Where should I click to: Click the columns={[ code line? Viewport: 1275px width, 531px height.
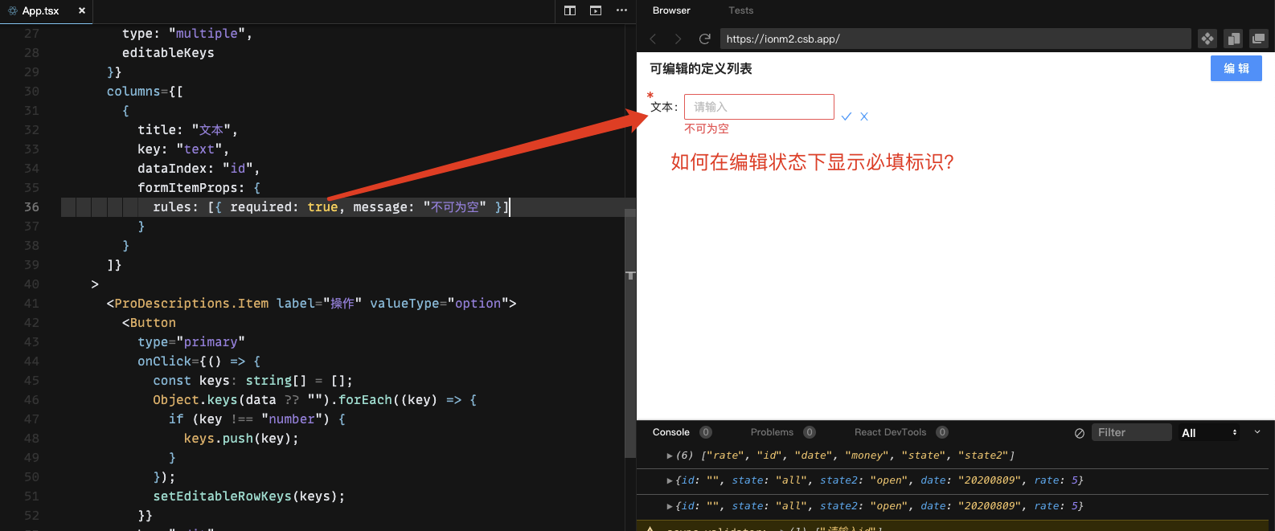[x=145, y=92]
